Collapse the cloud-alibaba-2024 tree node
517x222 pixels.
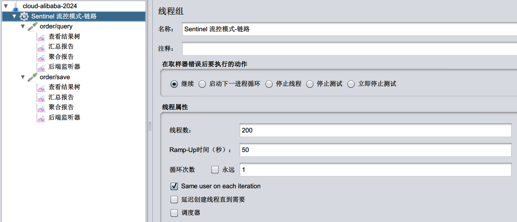coord(6,6)
